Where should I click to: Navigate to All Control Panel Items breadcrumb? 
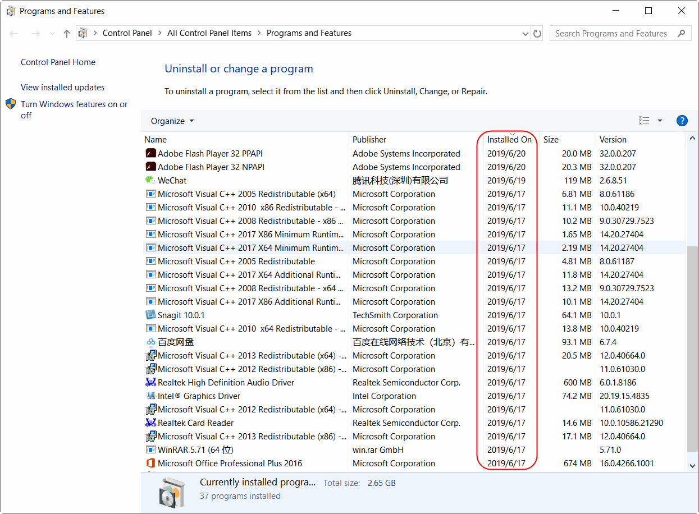point(209,33)
